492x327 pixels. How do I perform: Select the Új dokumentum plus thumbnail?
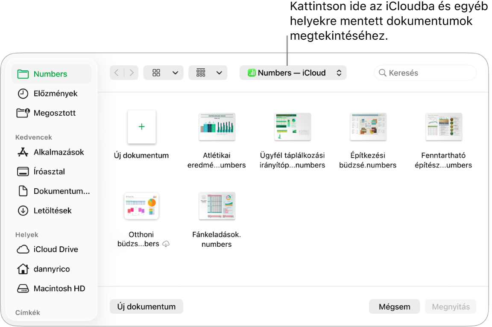point(141,127)
